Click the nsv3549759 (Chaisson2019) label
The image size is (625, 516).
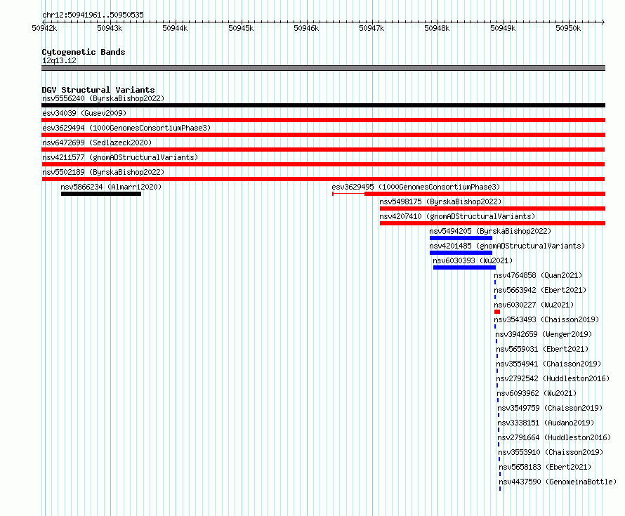click(x=550, y=408)
